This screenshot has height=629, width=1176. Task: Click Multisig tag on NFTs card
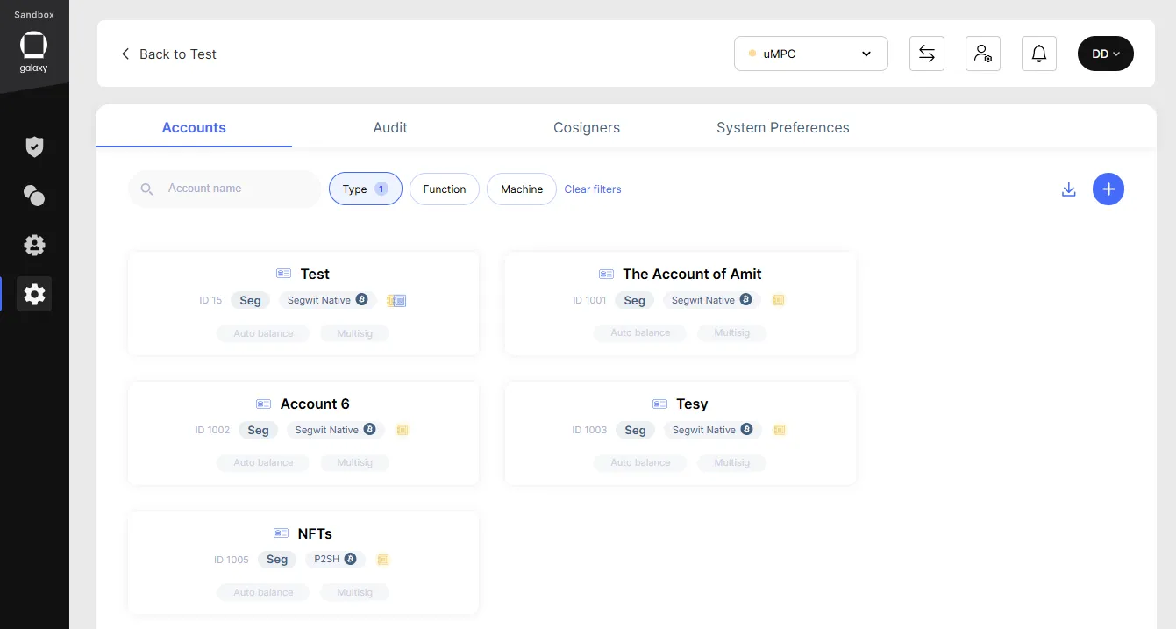coord(354,593)
